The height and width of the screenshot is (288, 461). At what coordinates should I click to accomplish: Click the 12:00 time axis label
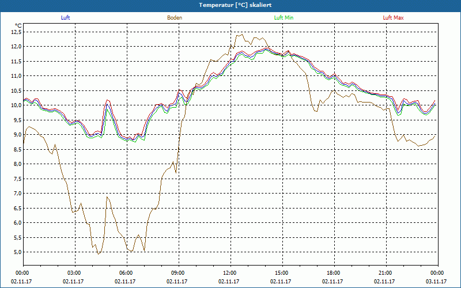229,273
